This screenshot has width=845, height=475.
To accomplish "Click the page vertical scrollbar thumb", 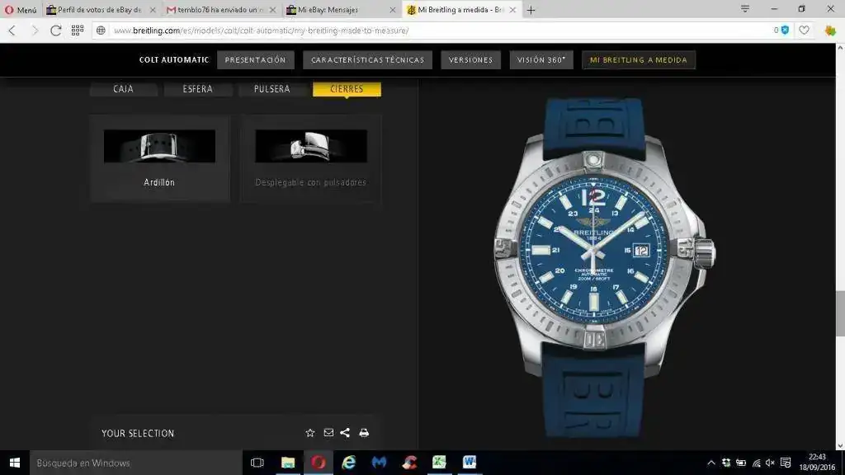I will [x=840, y=313].
